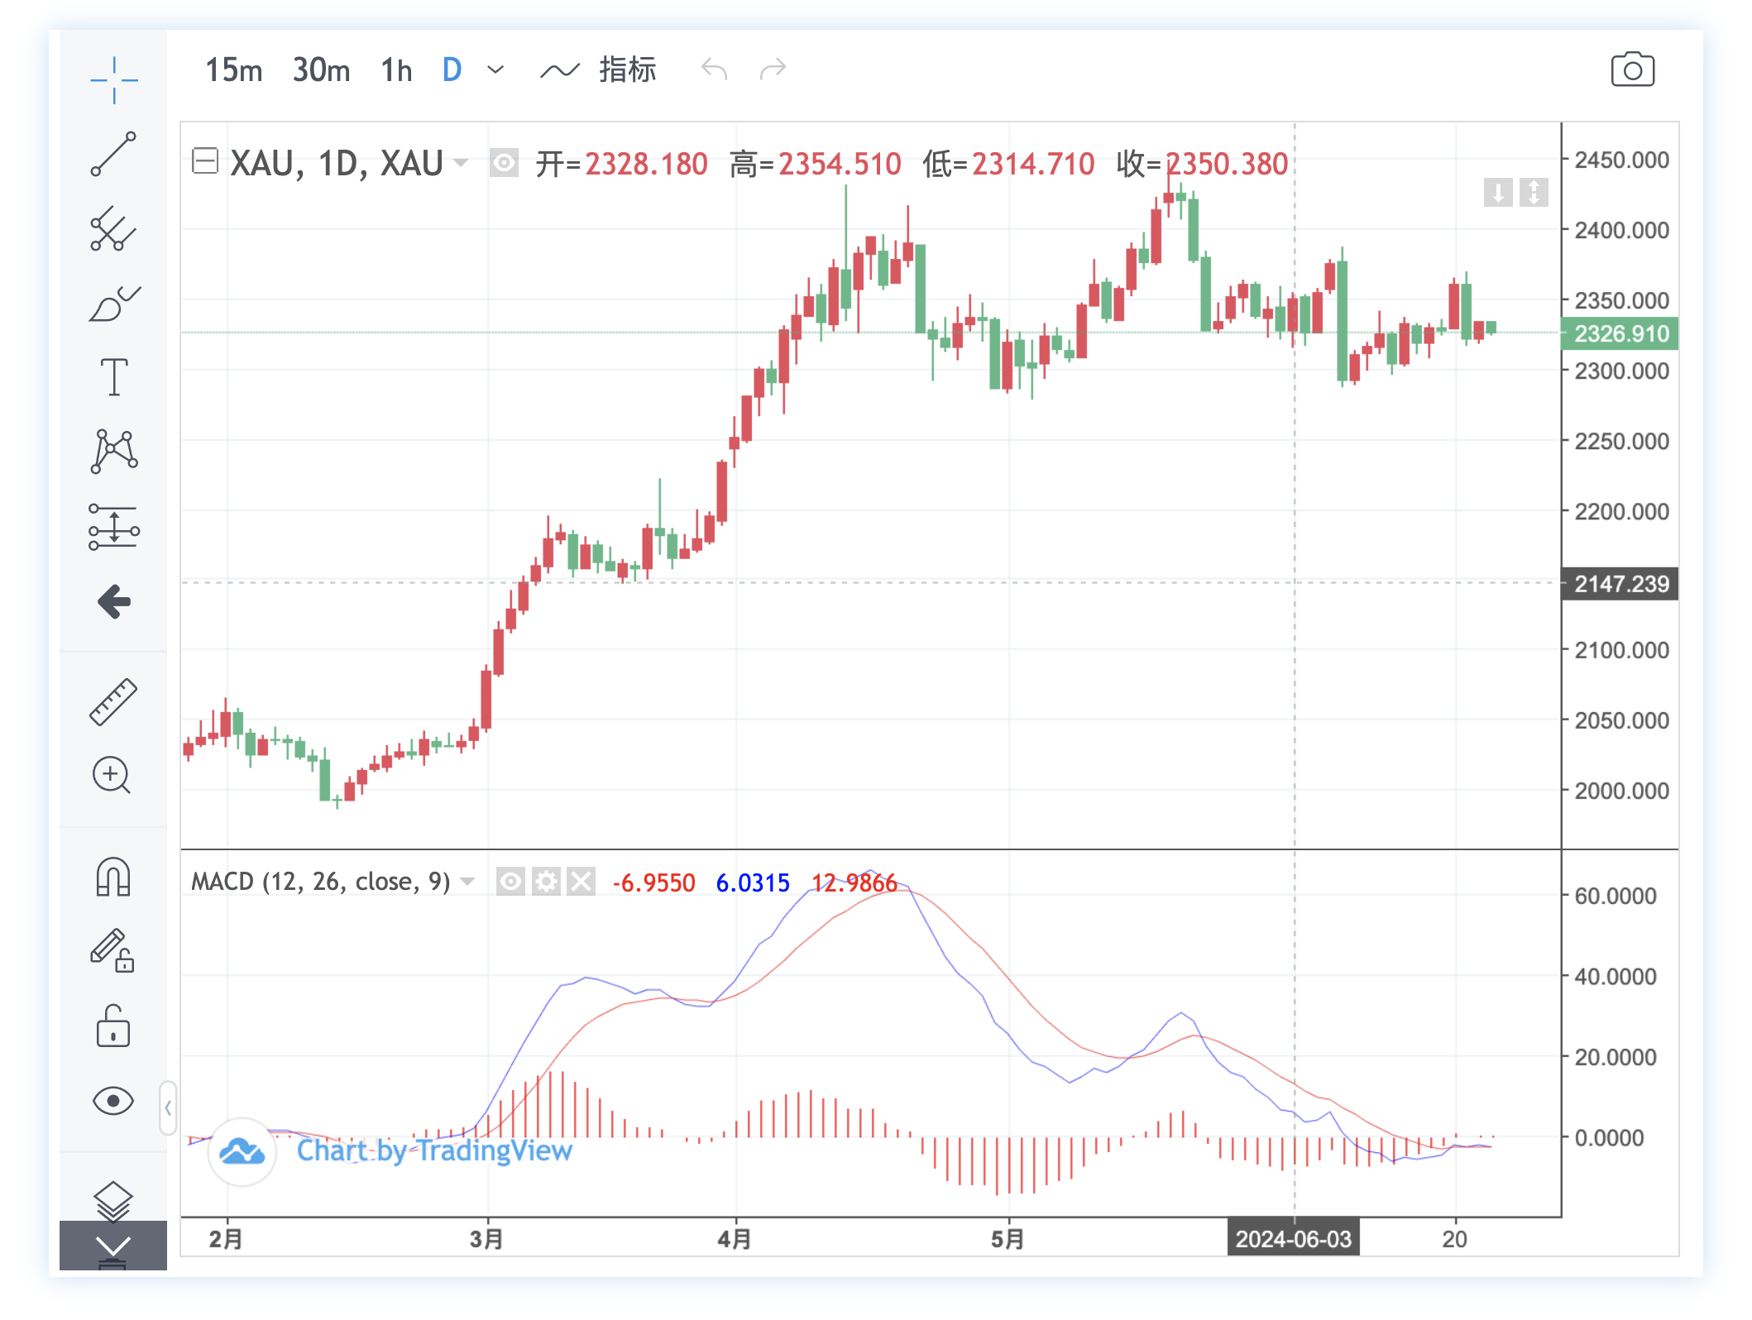Switch to the 15m timeframe
1752x1320 pixels.
click(233, 70)
